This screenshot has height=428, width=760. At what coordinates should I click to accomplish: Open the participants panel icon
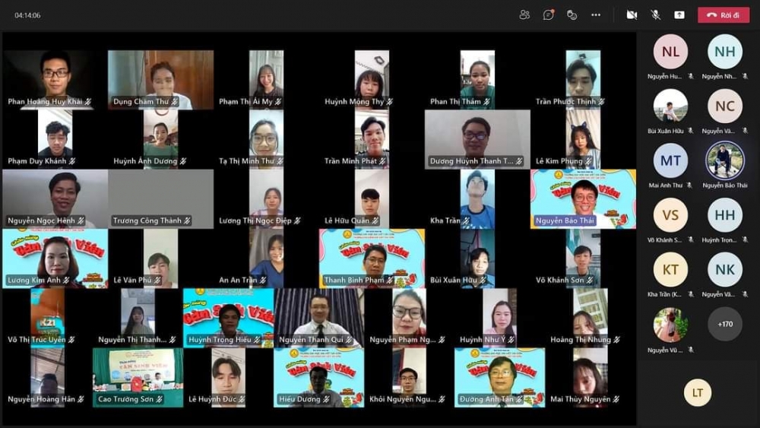524,14
